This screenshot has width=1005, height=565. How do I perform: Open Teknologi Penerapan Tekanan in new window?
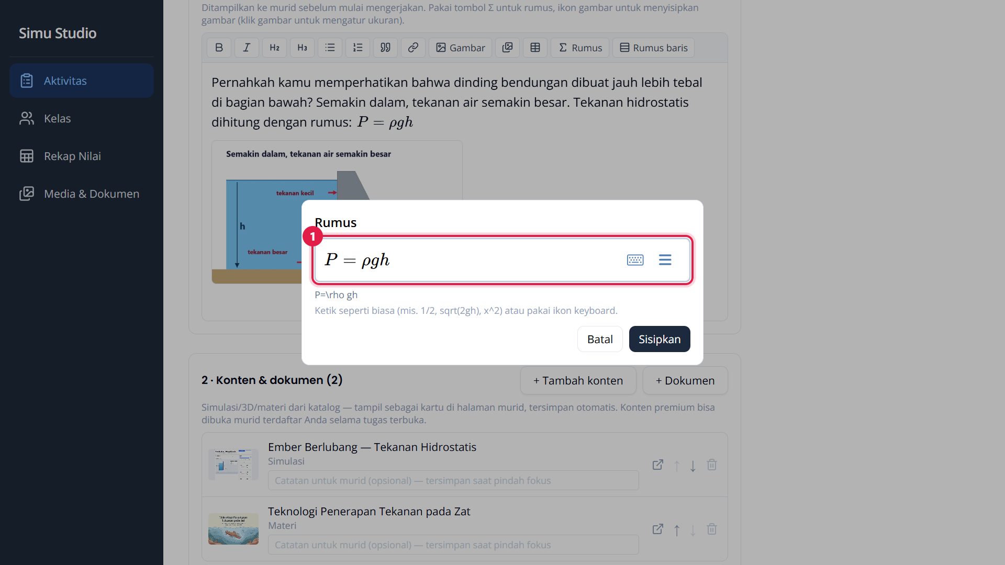pyautogui.click(x=658, y=529)
